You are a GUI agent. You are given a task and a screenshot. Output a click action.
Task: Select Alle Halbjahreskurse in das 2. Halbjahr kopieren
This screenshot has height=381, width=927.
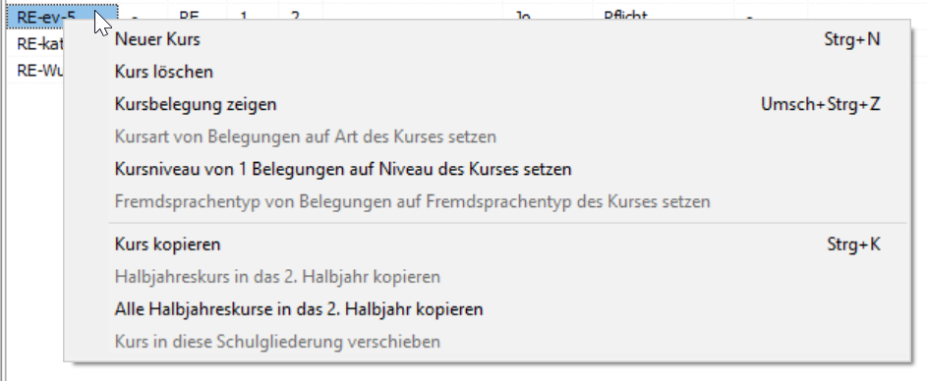[299, 309]
